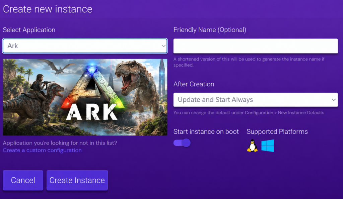Click the 'A shortened version of this' help text
This screenshot has height=199, width=343.
click(x=249, y=62)
